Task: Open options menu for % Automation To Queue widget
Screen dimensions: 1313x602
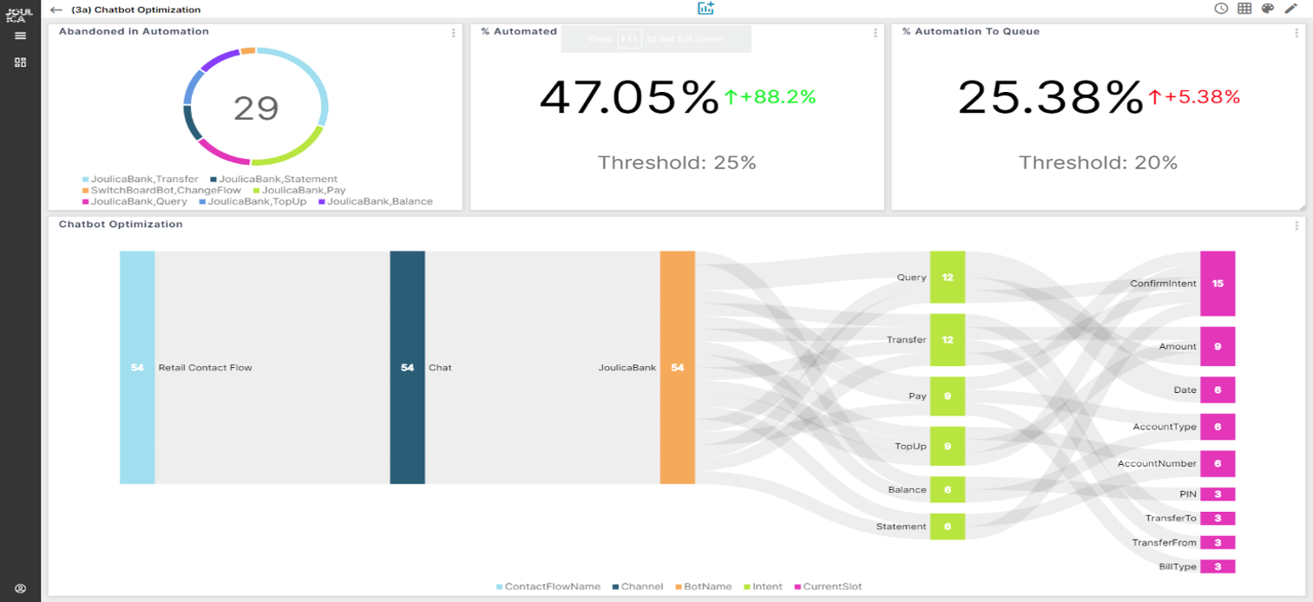Action: coord(1297,33)
